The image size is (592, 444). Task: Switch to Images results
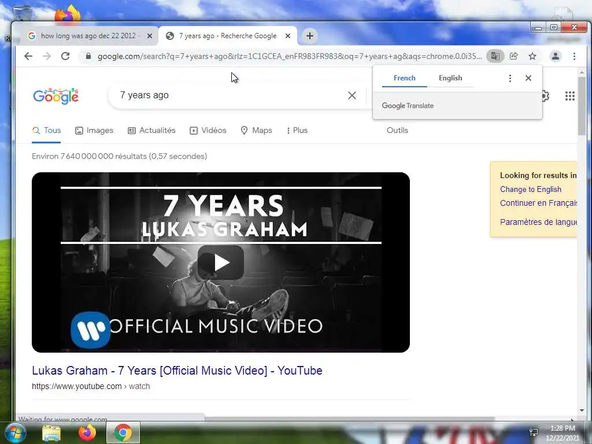pyautogui.click(x=94, y=131)
